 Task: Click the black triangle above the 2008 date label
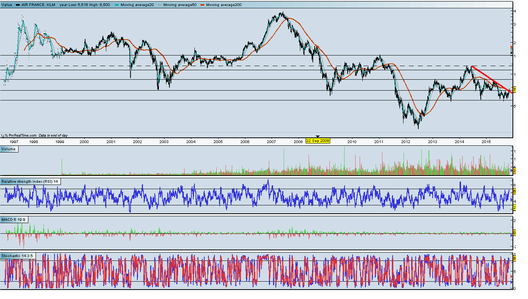318,136
